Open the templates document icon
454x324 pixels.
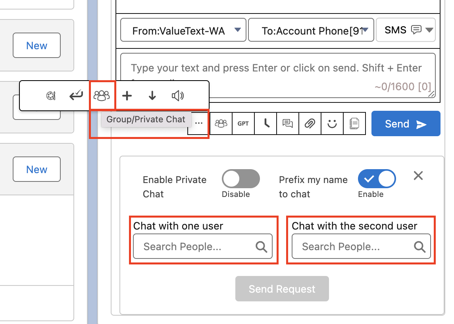(x=354, y=123)
